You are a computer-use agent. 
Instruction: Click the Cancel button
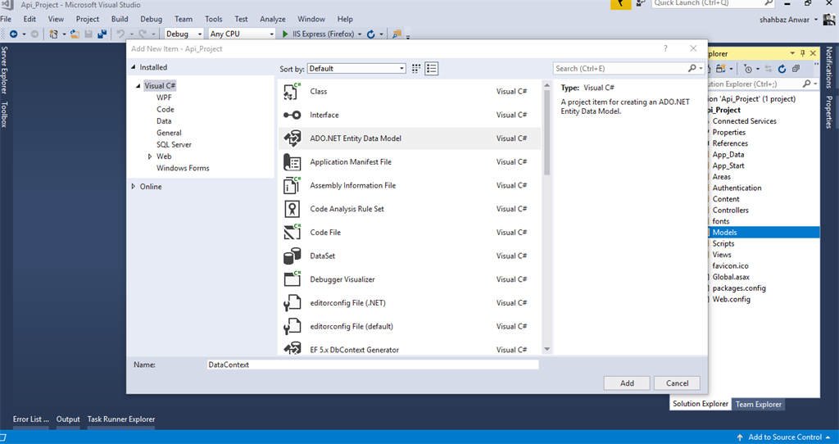pos(677,383)
